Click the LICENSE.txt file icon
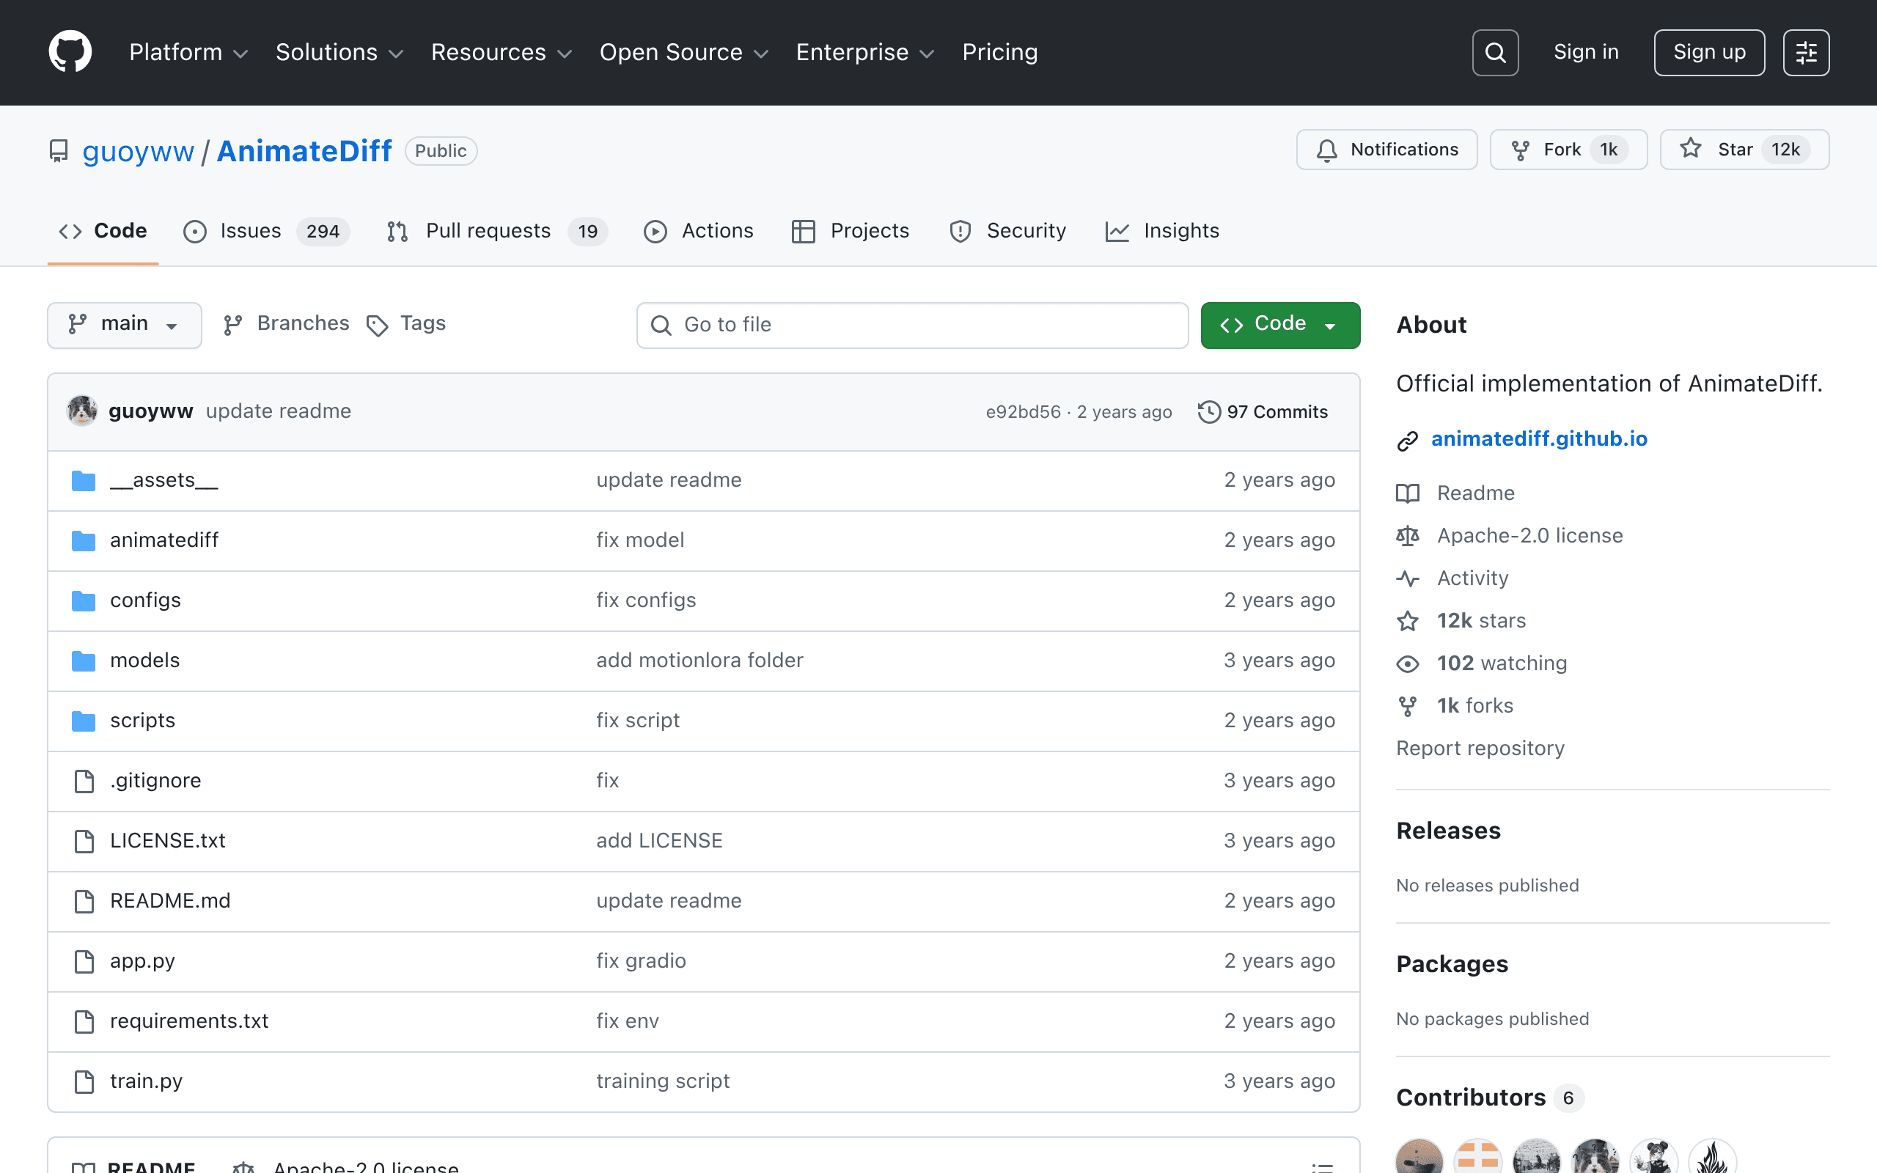Image resolution: width=1877 pixels, height=1173 pixels. 84,841
